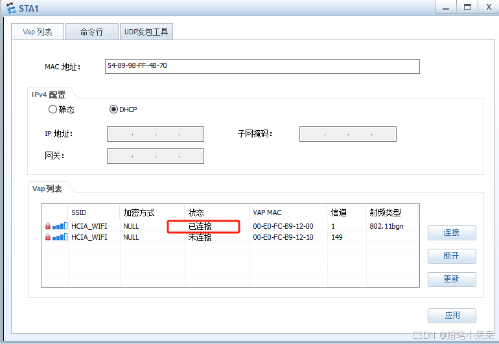Click the 更新 button
The width and height of the screenshot is (499, 344).
452,279
